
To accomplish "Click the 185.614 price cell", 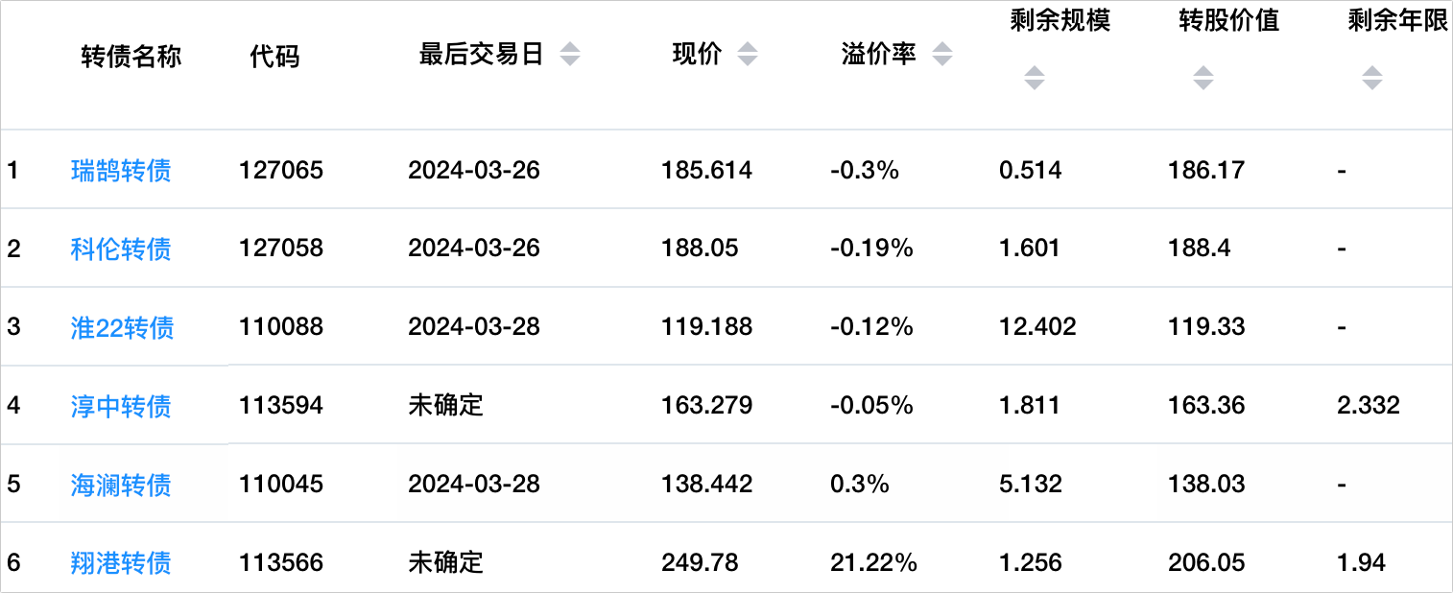I will pos(706,171).
